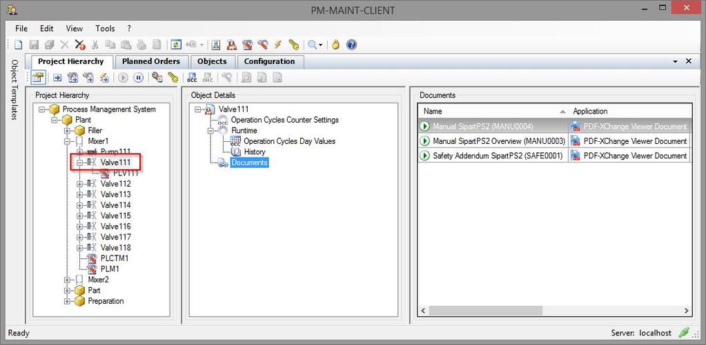Click the New document icon in main toolbar
Image resolution: width=706 pixels, height=345 pixels.
click(x=19, y=45)
